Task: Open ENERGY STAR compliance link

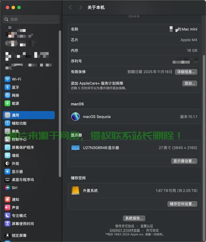Action: click(x=125, y=230)
